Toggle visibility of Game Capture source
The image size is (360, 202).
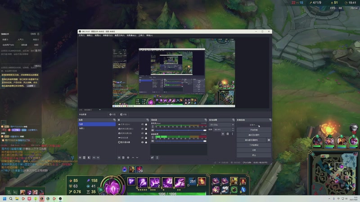coord(142,138)
